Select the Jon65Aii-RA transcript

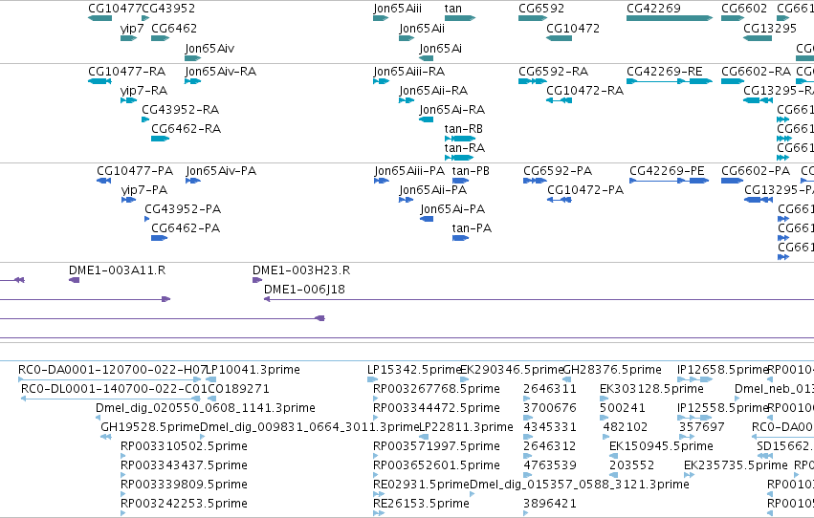[x=407, y=100]
